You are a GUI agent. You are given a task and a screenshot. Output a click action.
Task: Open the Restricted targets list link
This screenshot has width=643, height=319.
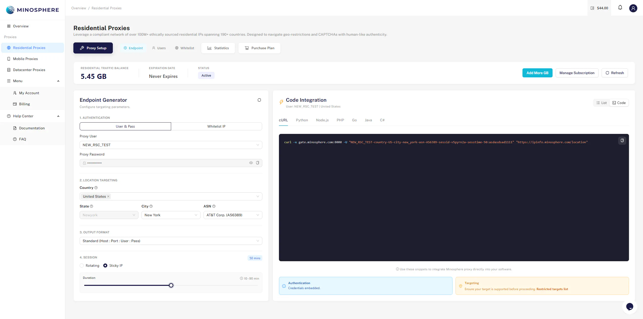pos(552,289)
